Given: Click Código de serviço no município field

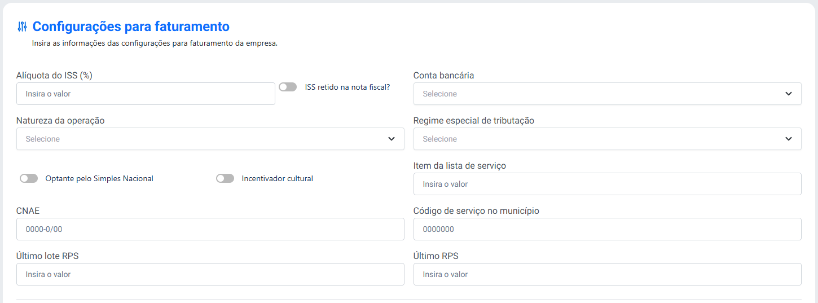Looking at the screenshot, I should tap(607, 229).
